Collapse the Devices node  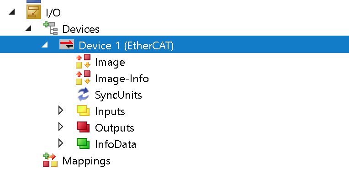coord(28,28)
